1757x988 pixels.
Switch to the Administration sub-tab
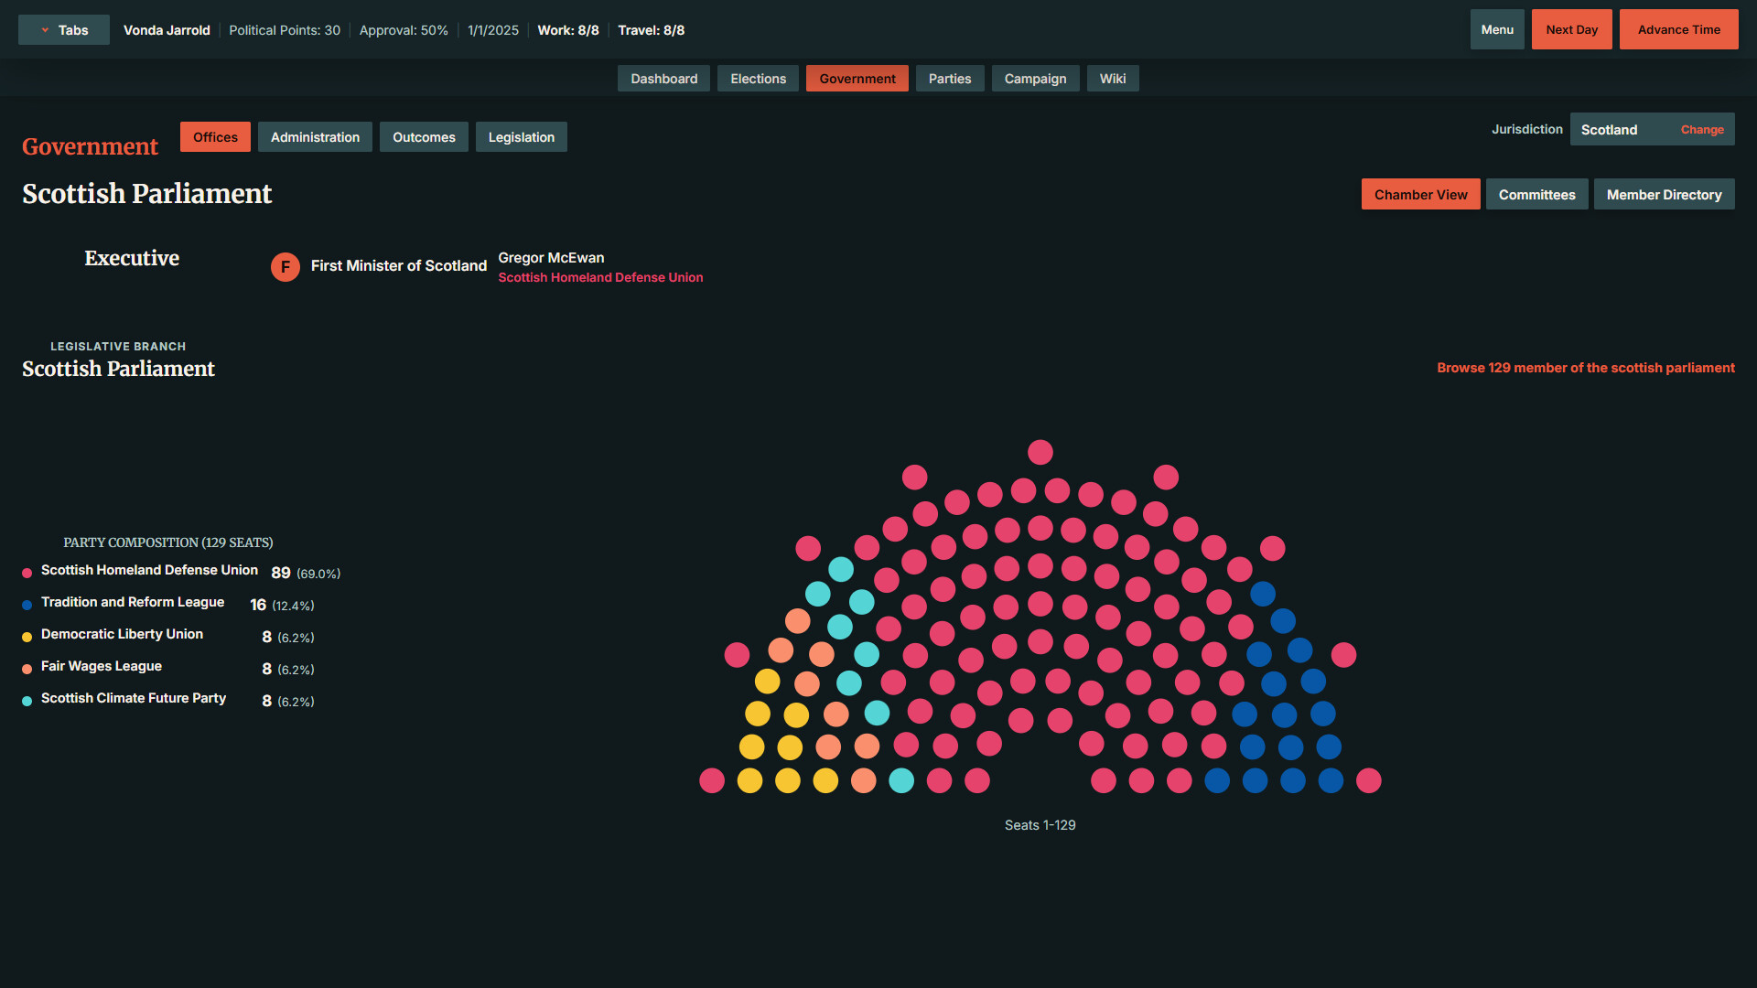(x=315, y=137)
